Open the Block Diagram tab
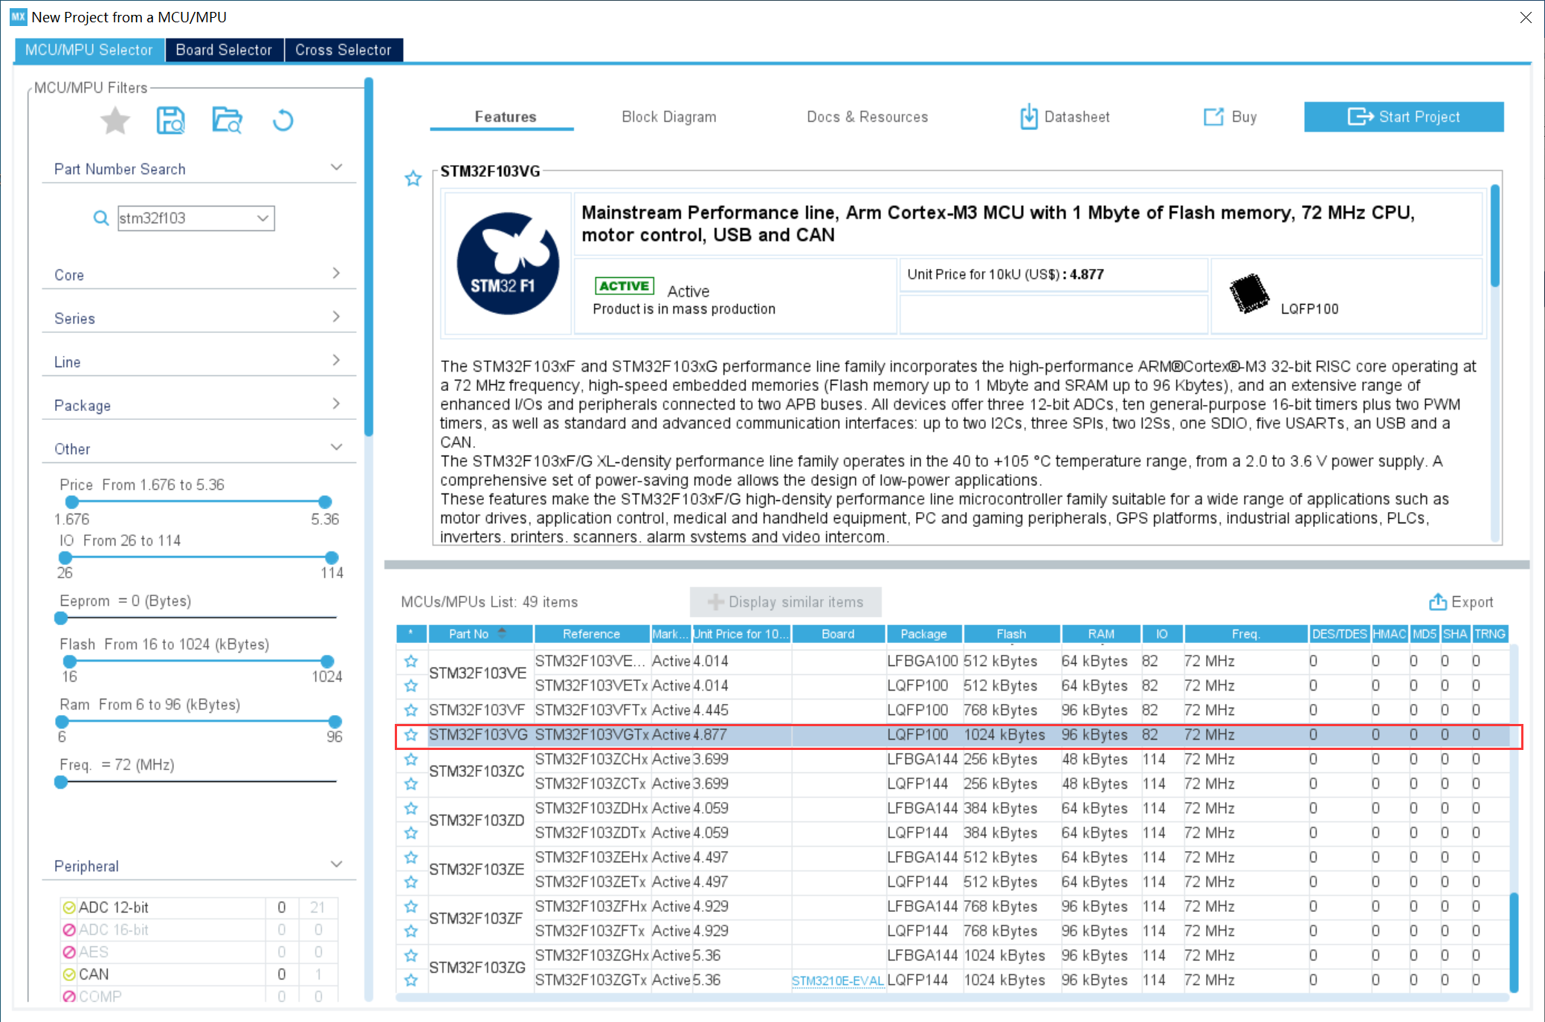This screenshot has height=1022, width=1545. 668,117
